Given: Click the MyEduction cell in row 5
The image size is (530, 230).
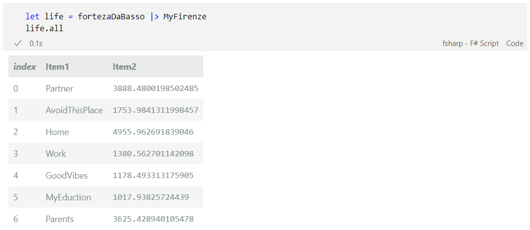Looking at the screenshot, I should [x=68, y=197].
